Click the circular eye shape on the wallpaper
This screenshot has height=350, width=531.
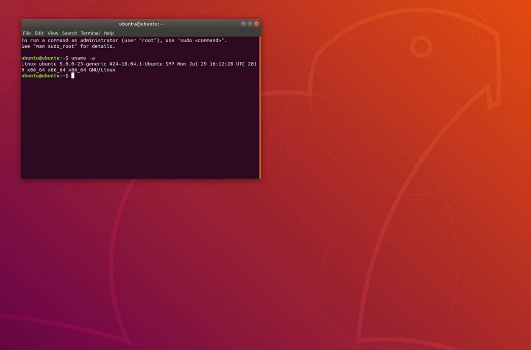[x=421, y=47]
